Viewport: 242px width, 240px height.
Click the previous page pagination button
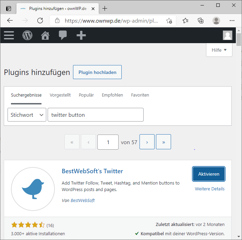coord(88,142)
